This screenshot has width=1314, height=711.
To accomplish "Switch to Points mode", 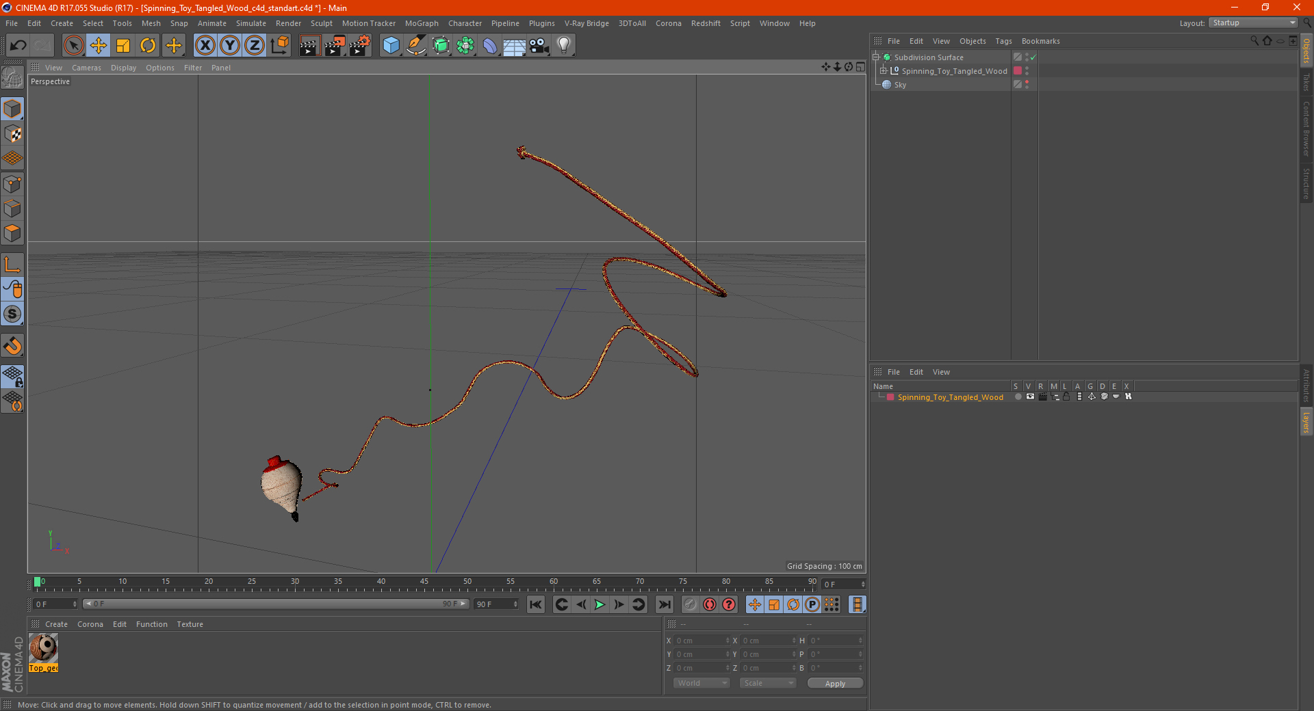I will tap(12, 184).
